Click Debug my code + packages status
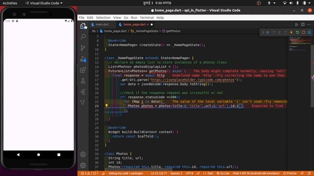The height and width of the screenshot is (176, 314). (x=126, y=174)
